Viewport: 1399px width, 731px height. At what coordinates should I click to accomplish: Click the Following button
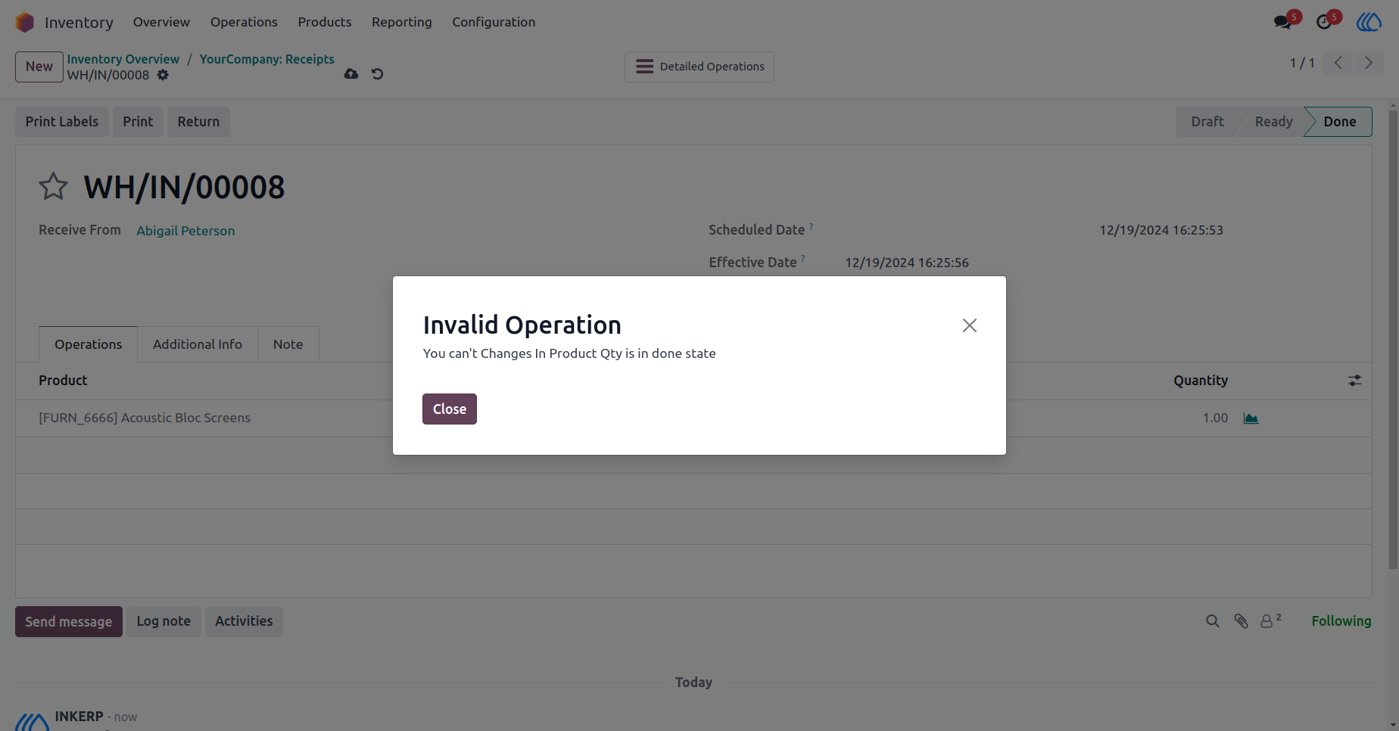[1341, 621]
